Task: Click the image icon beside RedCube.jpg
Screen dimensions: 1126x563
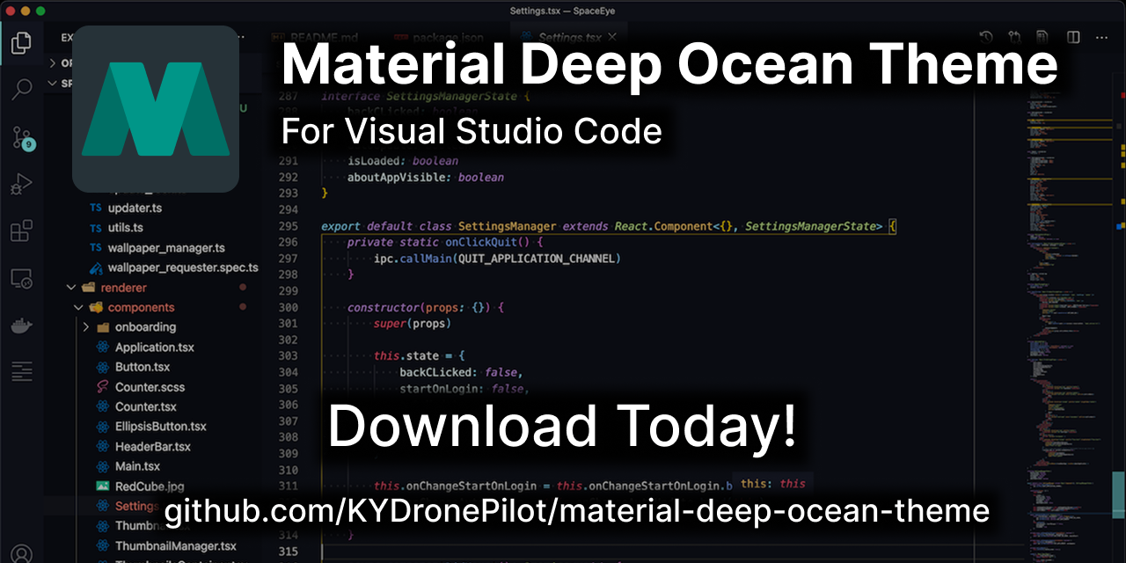Action: coord(101,486)
